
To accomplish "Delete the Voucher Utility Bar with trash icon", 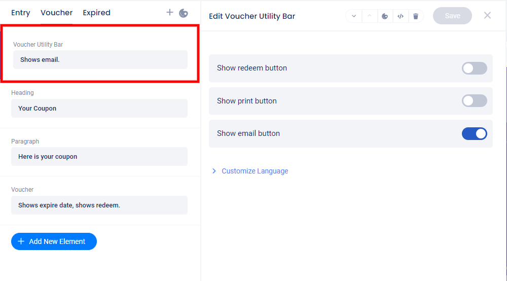I will (416, 16).
